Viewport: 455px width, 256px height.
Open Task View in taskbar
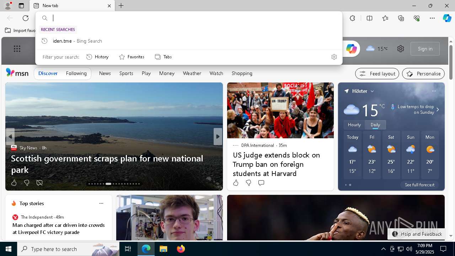point(128,249)
